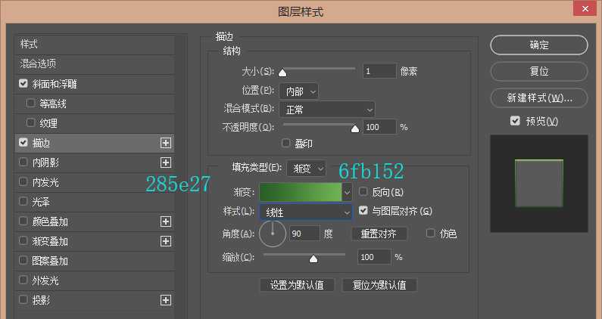This screenshot has height=319, width=602.
Task: Toggle the 斜面和浮雕 checkbox
Action: 23,84
